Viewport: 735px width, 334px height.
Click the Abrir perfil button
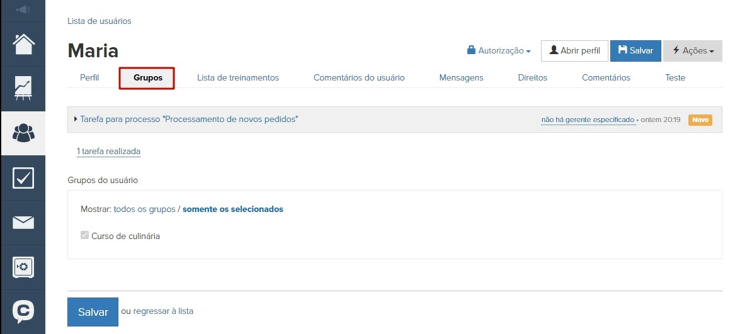point(574,51)
